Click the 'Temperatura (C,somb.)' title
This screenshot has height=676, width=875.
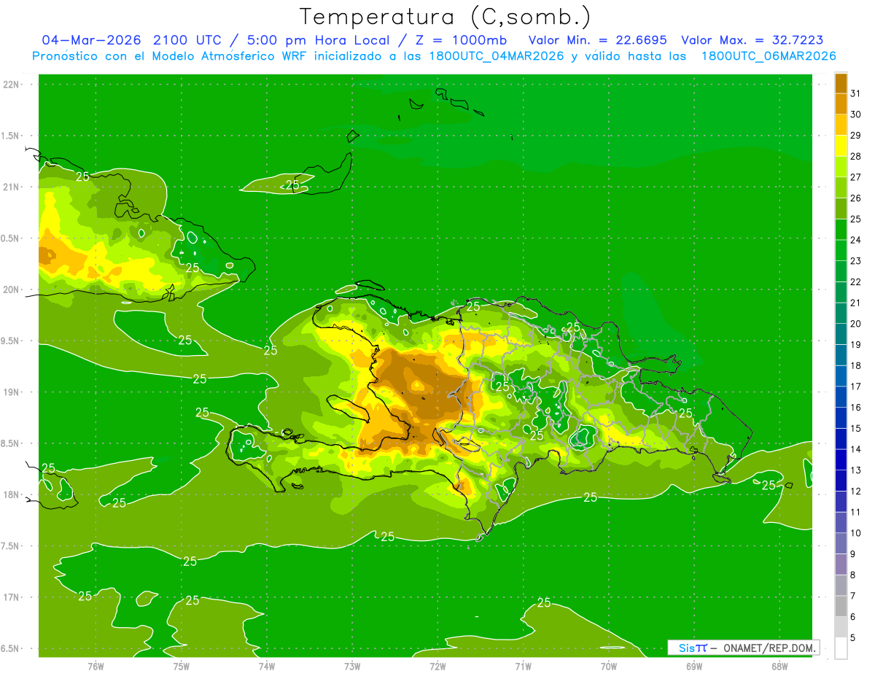click(x=446, y=18)
